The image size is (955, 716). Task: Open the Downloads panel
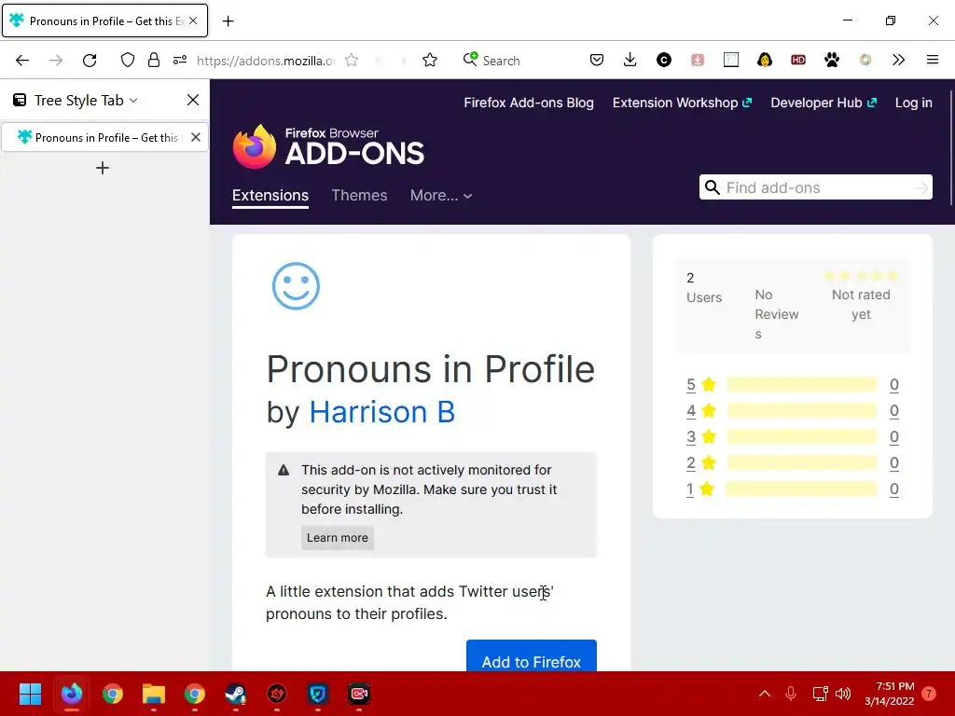(x=630, y=61)
